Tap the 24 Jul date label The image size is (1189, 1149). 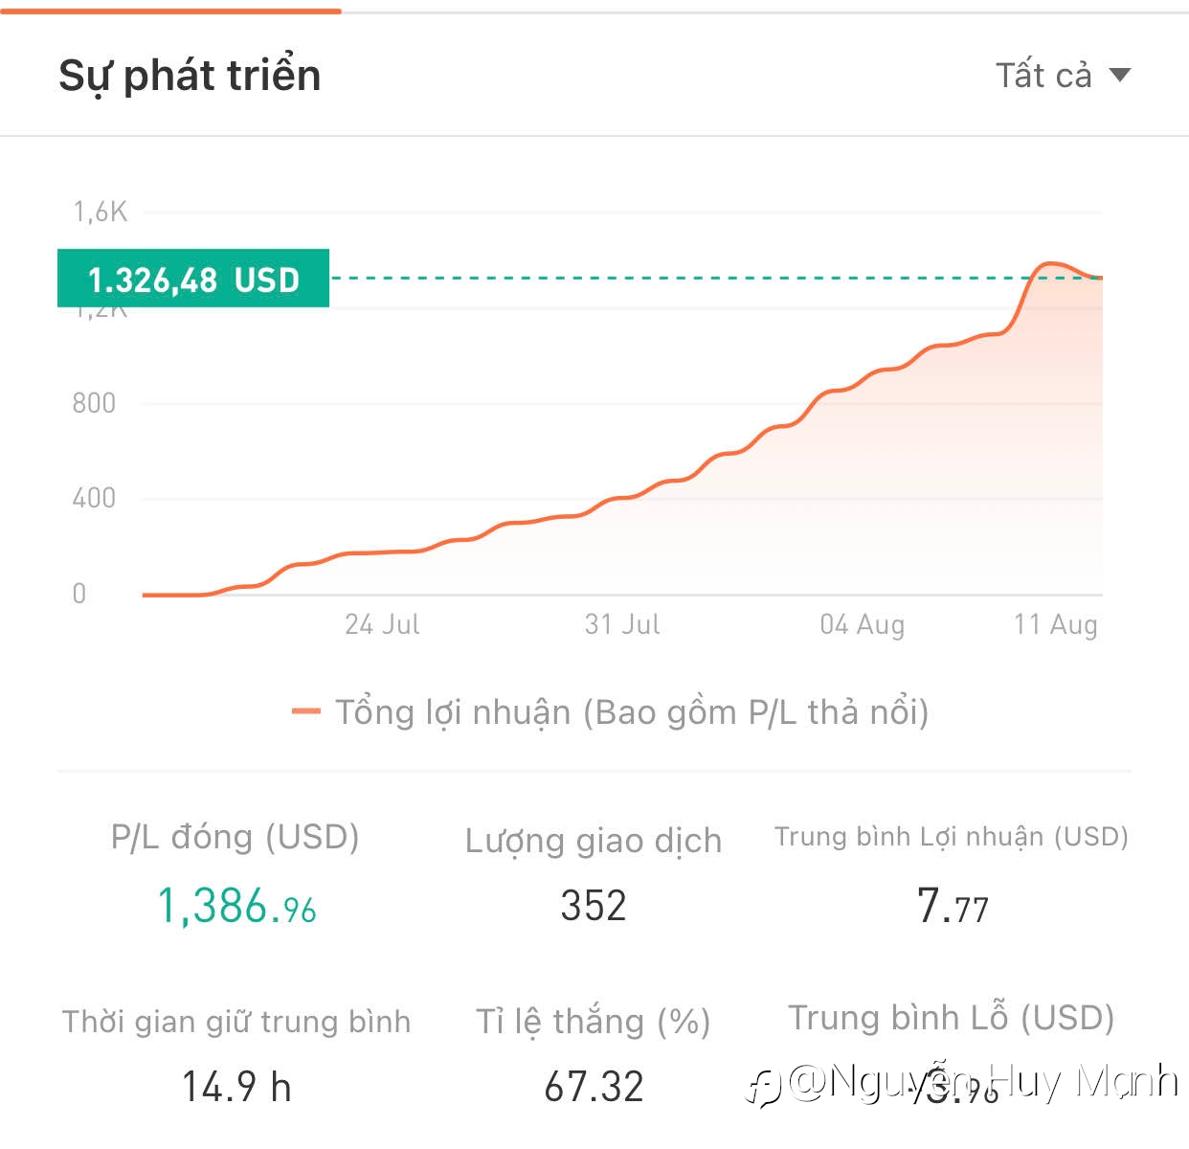point(382,624)
